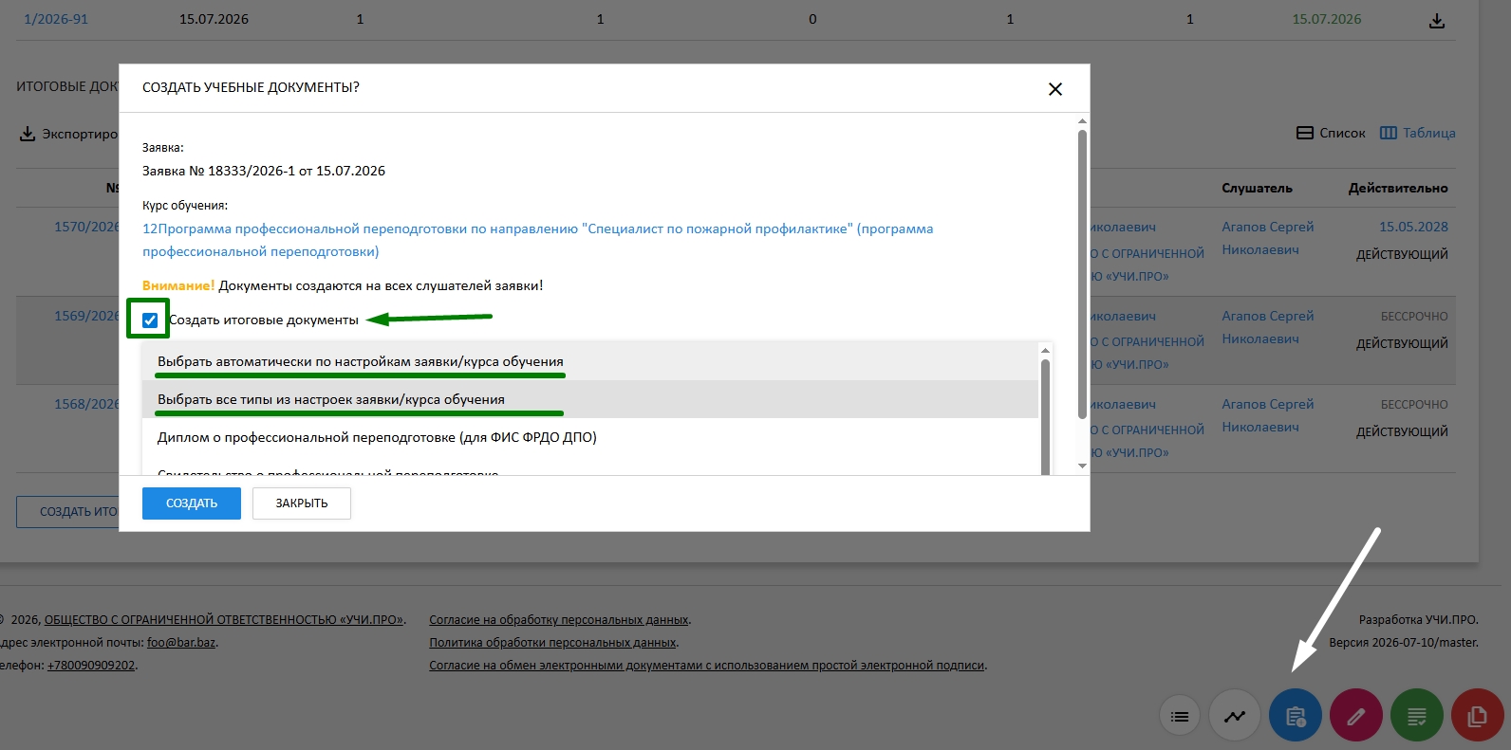Click the trend chart floating button
1511x750 pixels.
1235,717
